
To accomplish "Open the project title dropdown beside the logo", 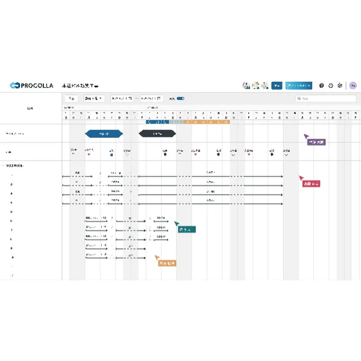I will point(80,86).
